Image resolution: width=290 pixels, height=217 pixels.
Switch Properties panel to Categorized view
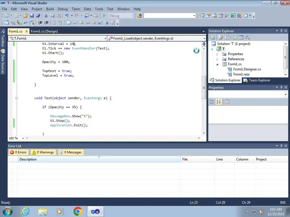(212, 102)
